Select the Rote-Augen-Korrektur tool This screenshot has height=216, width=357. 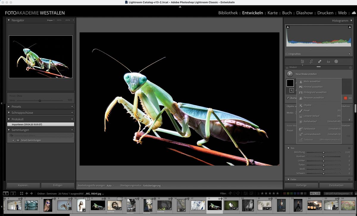pos(328,62)
